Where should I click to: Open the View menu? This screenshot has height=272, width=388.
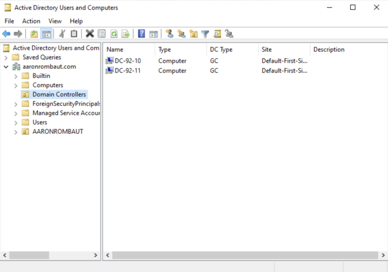click(55, 21)
